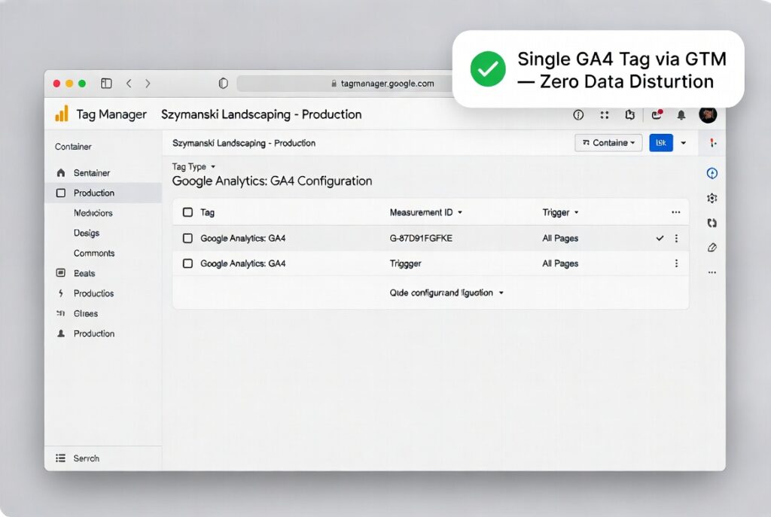The image size is (771, 517).
Task: Click the checkmark in the G-87D91FGFKE row
Action: (x=660, y=239)
